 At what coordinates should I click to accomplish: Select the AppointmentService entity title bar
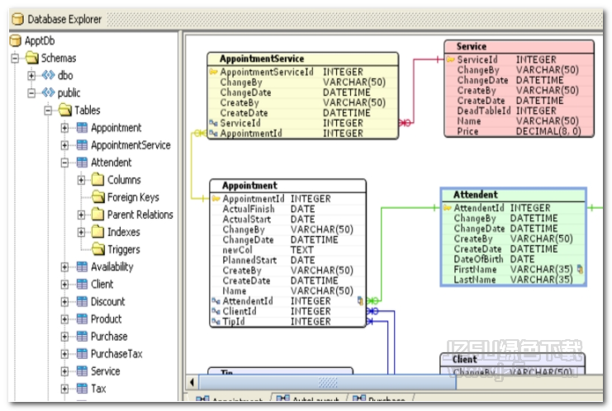click(302, 59)
